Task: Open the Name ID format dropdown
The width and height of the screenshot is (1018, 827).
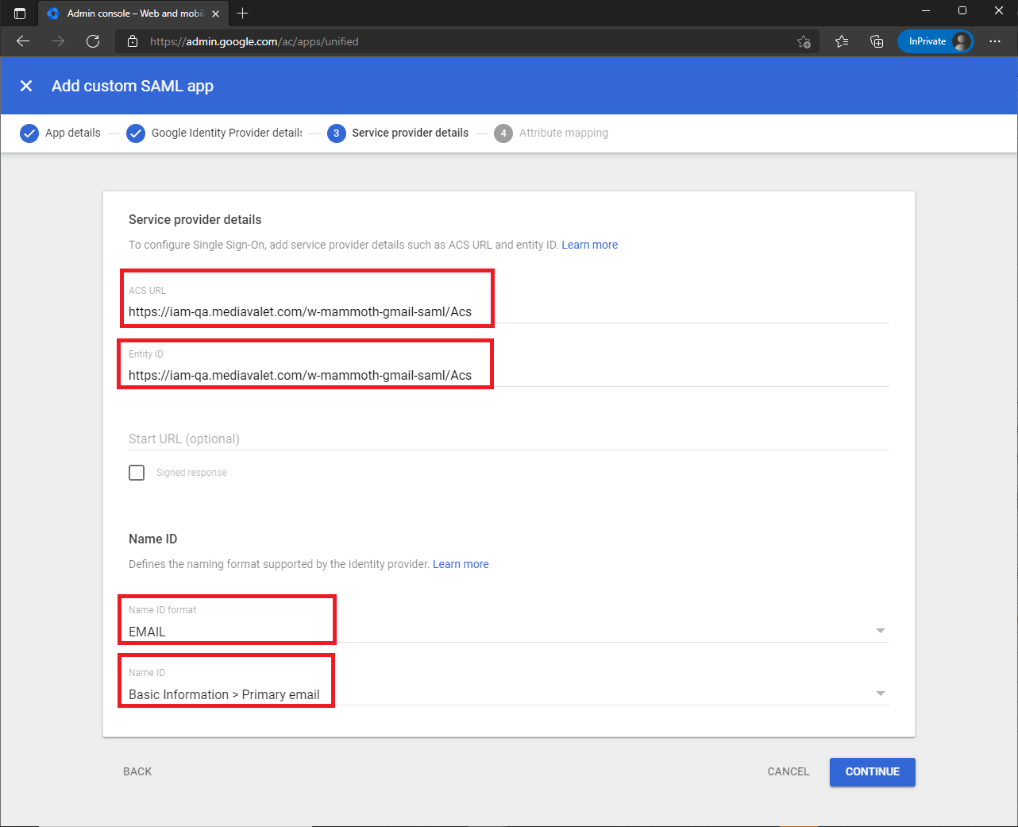Action: click(x=508, y=623)
